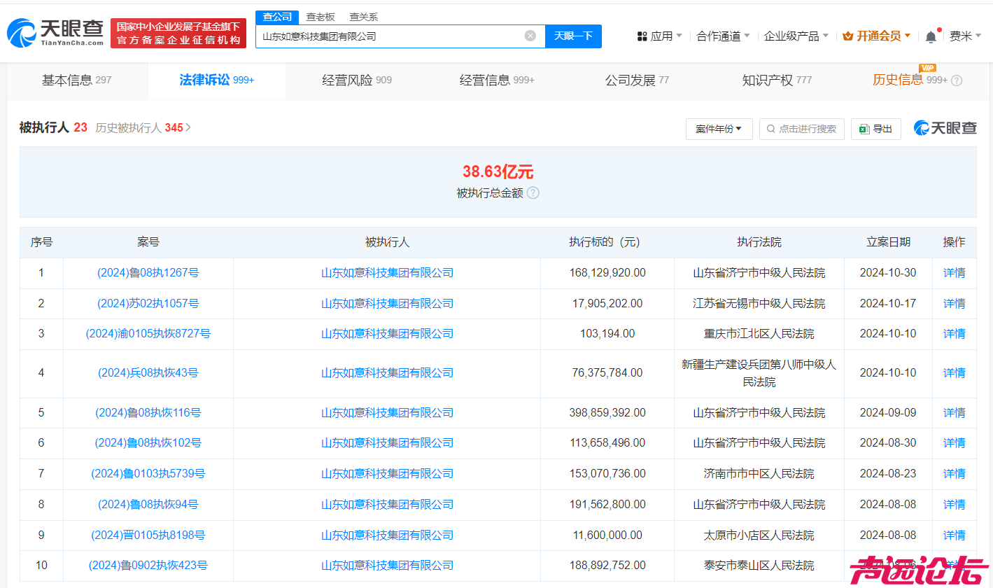Switch to the 经营信息 tab
Screen dimensions: 993x588
[x=497, y=80]
